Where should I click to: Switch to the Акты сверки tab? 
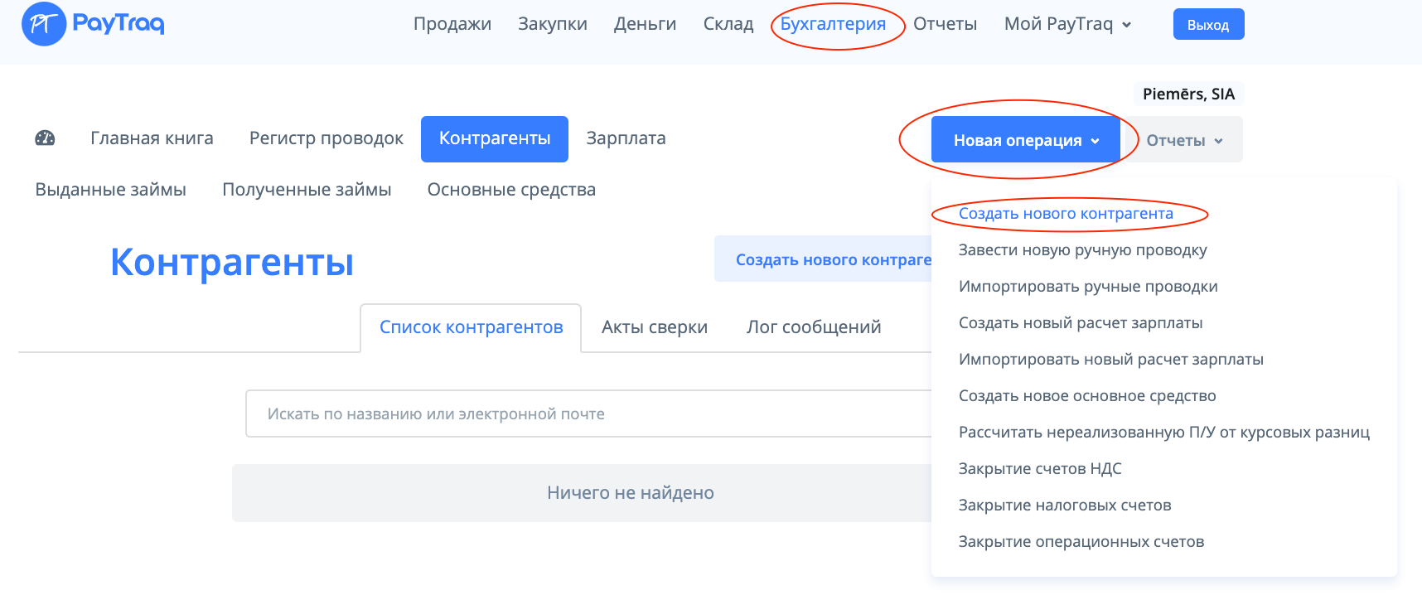655,327
